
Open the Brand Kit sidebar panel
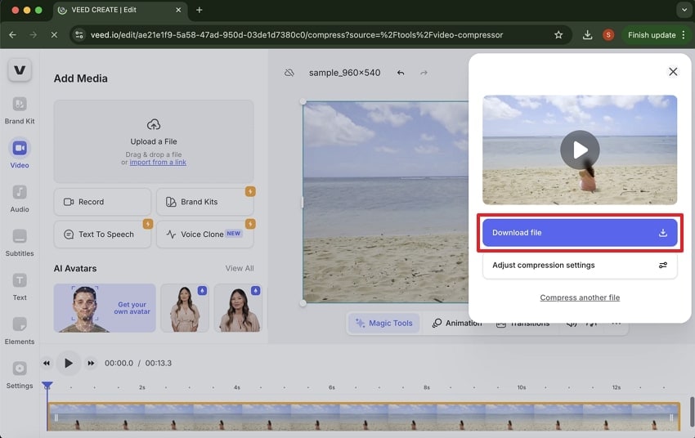click(20, 110)
